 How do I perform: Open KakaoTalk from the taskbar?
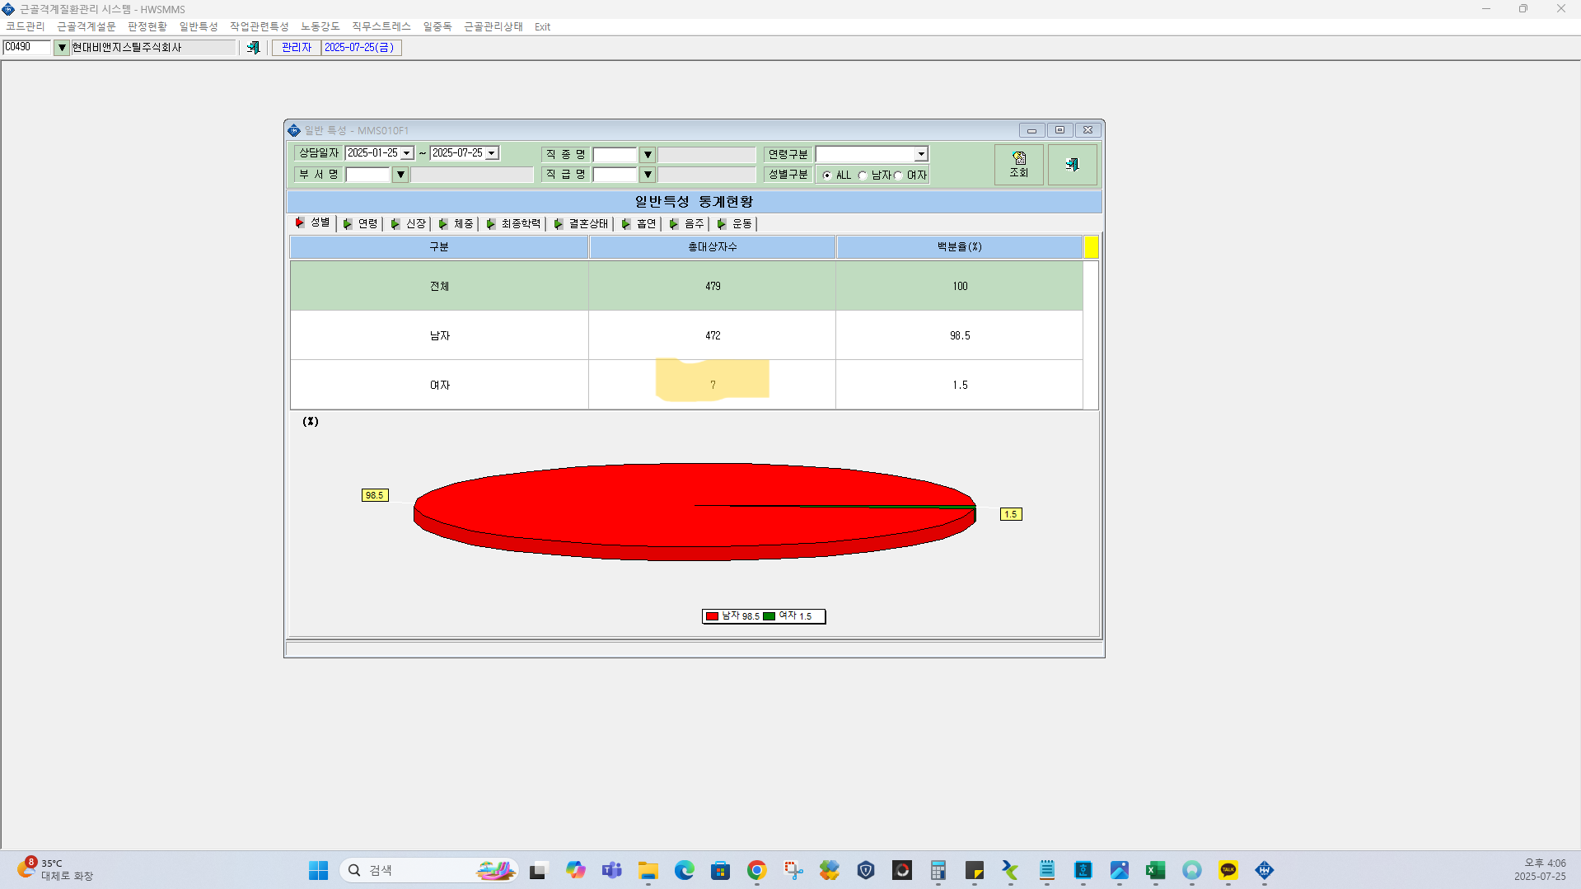[1228, 870]
